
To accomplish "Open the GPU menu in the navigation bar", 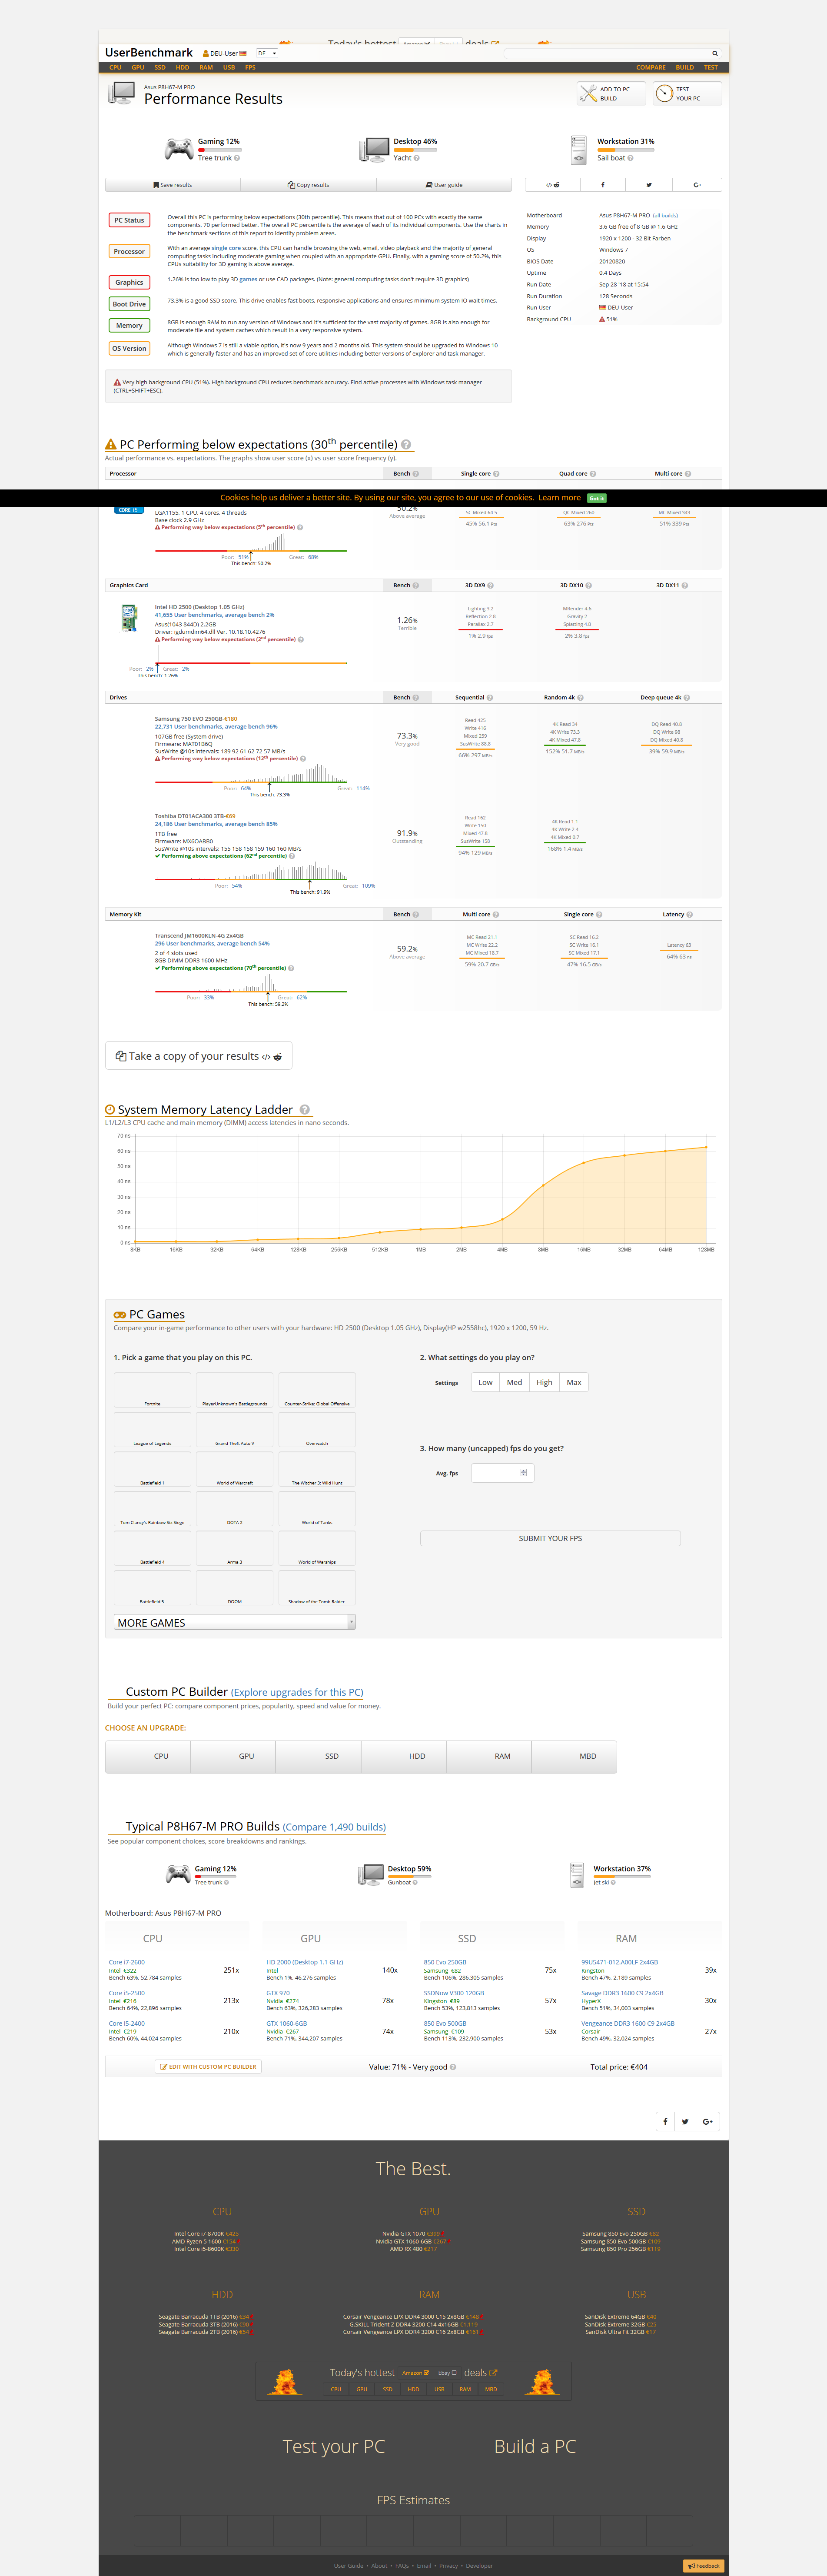I will point(138,68).
